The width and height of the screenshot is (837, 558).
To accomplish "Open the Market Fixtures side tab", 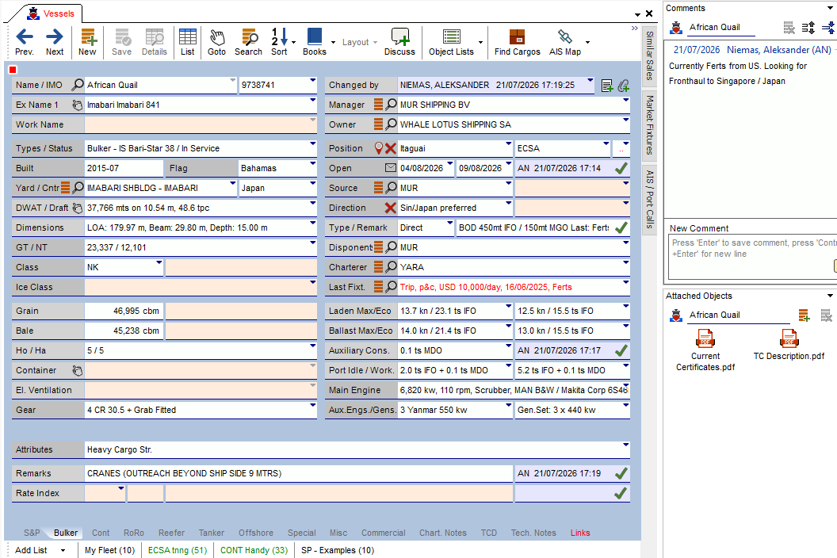I will tap(650, 125).
